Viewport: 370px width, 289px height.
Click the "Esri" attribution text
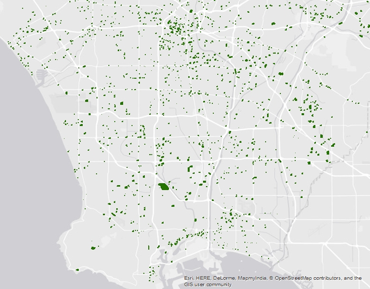coord(188,279)
